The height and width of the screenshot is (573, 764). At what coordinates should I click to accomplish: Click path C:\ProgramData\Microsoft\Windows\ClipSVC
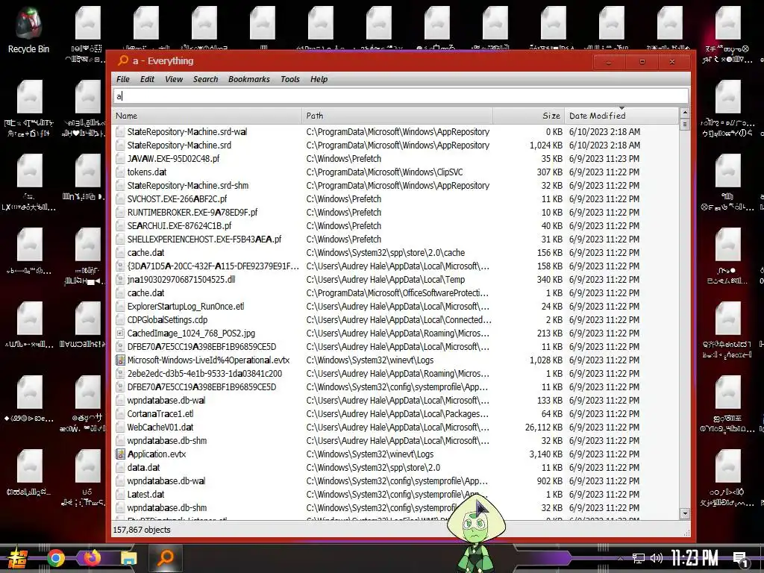click(384, 172)
